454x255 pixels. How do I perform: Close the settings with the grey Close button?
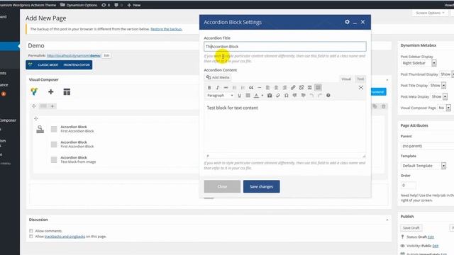pyautogui.click(x=222, y=186)
